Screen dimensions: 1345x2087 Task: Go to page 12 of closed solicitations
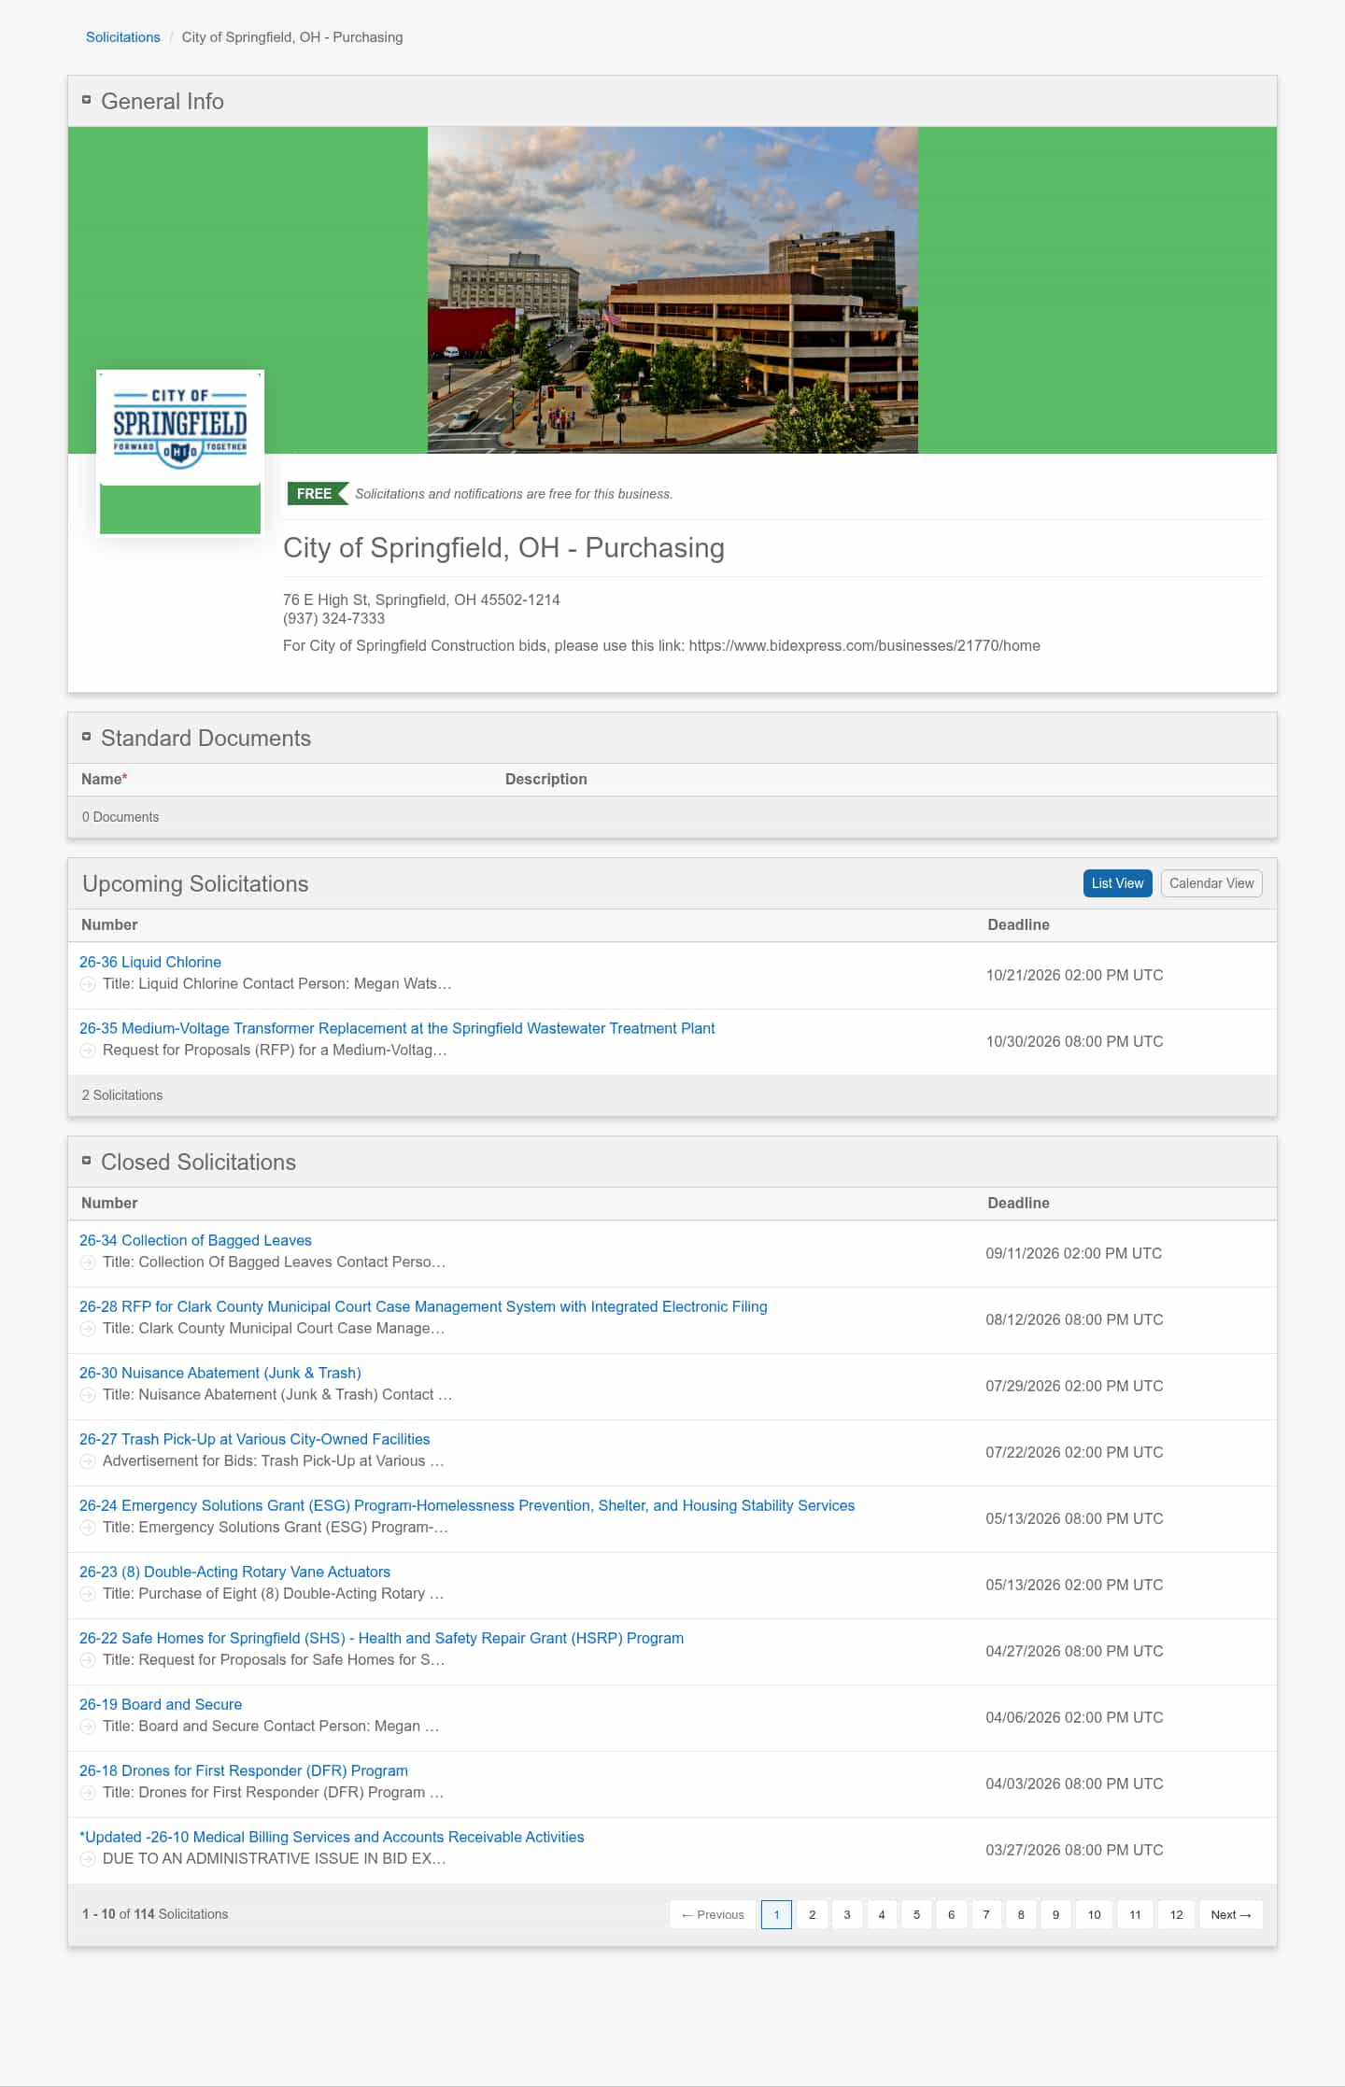1176,1914
